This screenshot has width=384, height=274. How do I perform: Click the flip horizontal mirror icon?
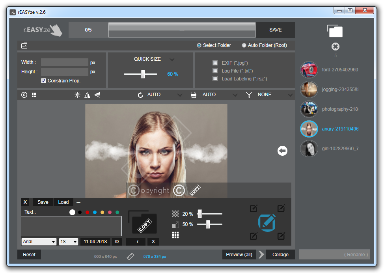(87, 95)
